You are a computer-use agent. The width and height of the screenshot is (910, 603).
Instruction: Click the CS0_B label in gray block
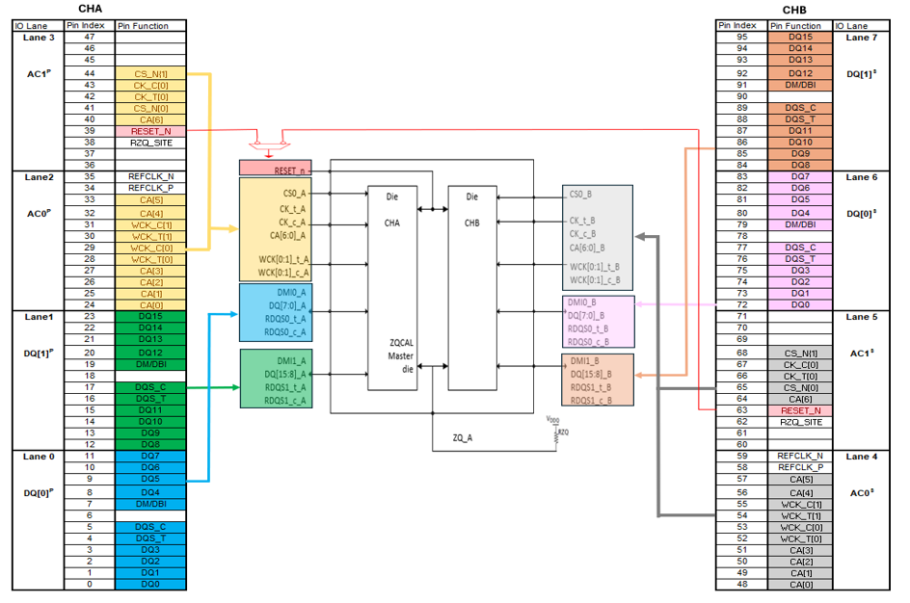[580, 195]
